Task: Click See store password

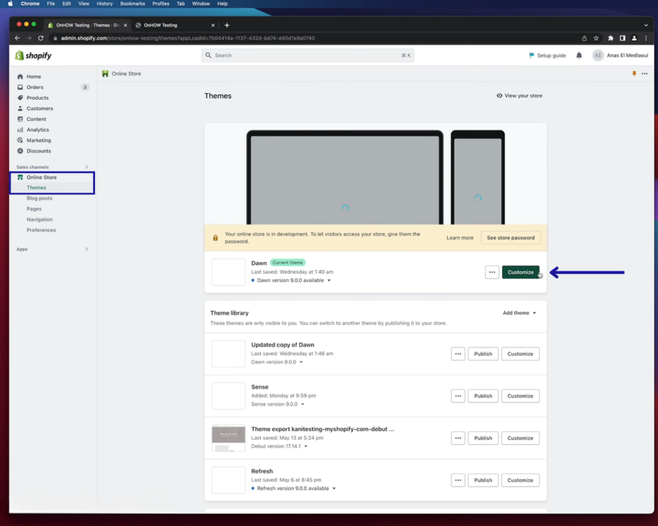Action: click(x=511, y=238)
